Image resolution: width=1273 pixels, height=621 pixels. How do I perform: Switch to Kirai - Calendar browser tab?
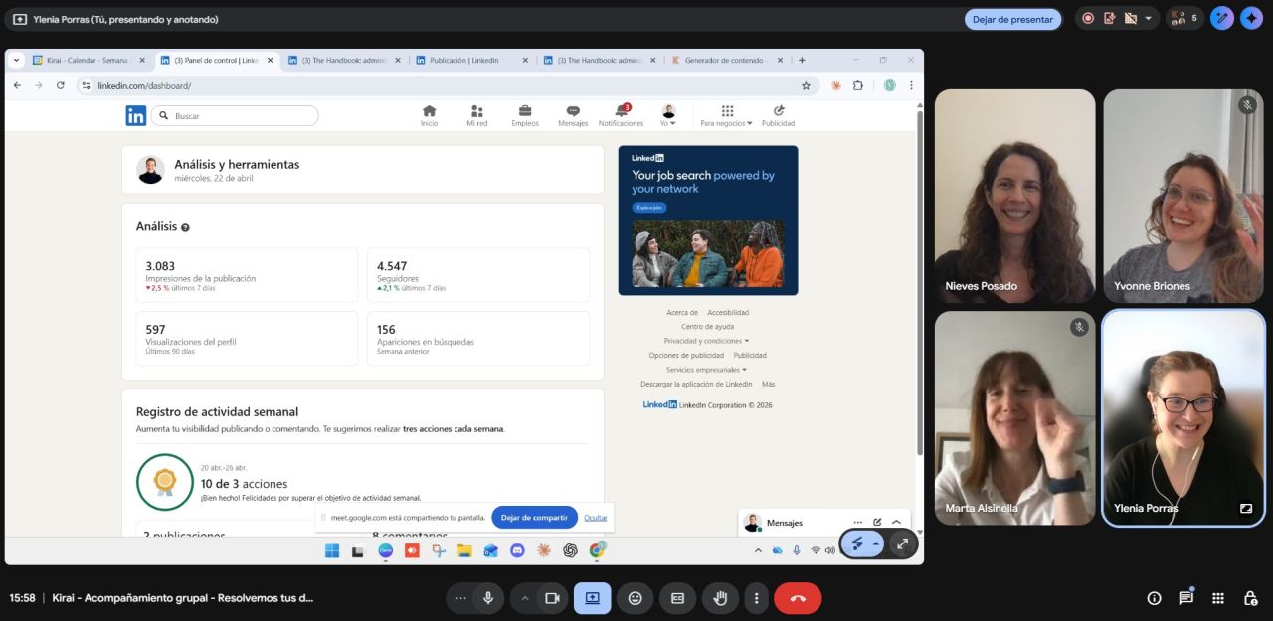[88, 60]
